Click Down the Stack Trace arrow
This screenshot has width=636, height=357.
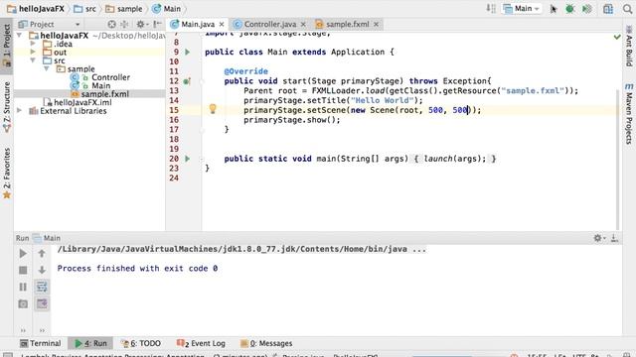pyautogui.click(x=42, y=270)
